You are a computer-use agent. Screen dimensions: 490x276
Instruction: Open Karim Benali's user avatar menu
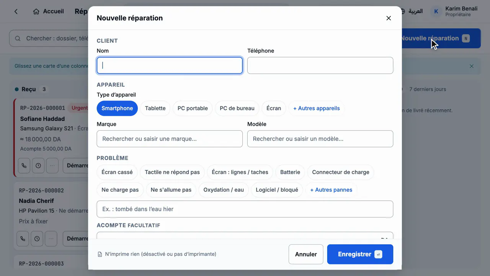[x=436, y=11]
